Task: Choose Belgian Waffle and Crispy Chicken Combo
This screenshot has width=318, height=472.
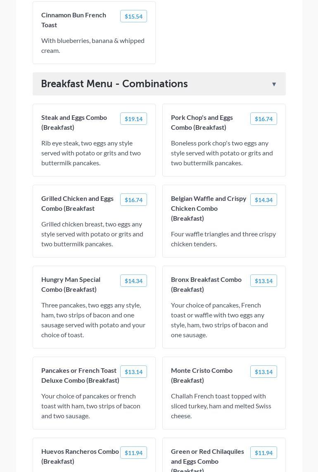Action: click(209, 208)
